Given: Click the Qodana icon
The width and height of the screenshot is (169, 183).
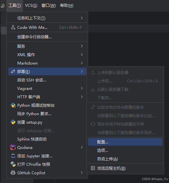Looking at the screenshot, I should click(x=13, y=147).
